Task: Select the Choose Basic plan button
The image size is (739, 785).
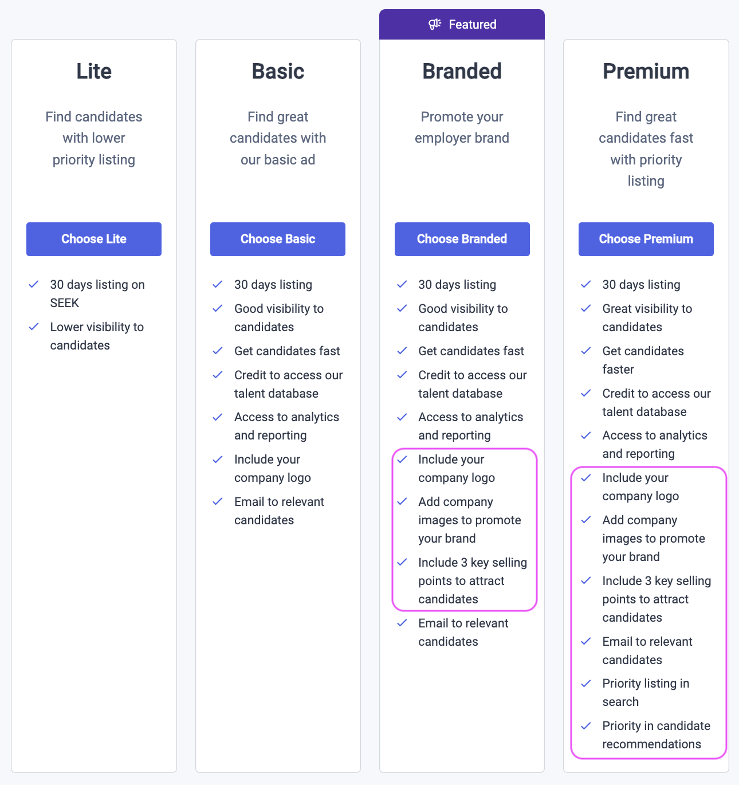Action: [x=277, y=239]
